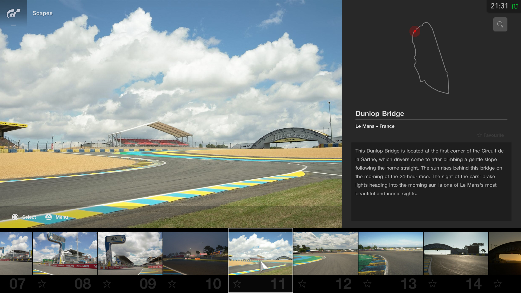Open the green kerb thumbnail 13
Screen dimensions: 521x293
click(x=391, y=254)
